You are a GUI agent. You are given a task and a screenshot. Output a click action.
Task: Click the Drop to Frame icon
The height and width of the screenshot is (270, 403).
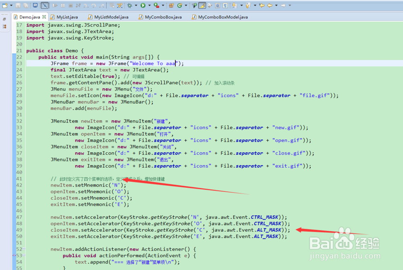point(112,5)
